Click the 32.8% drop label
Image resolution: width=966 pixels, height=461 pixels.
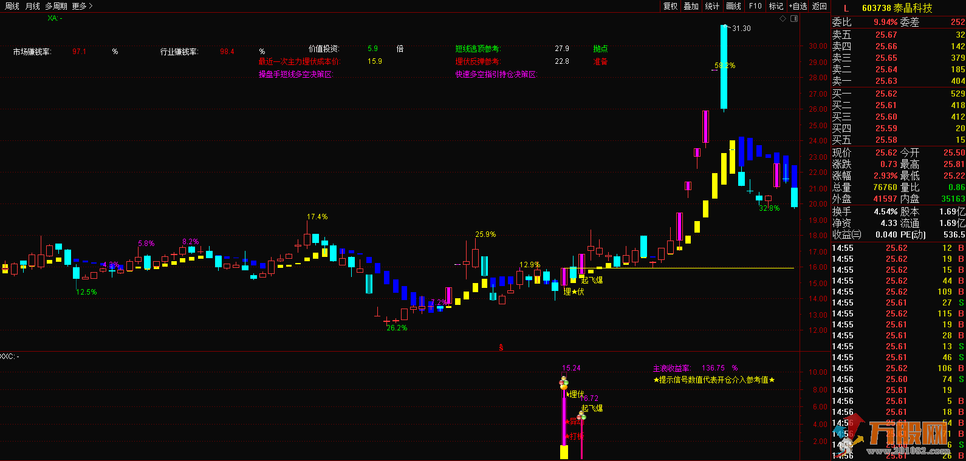pyautogui.click(x=769, y=208)
